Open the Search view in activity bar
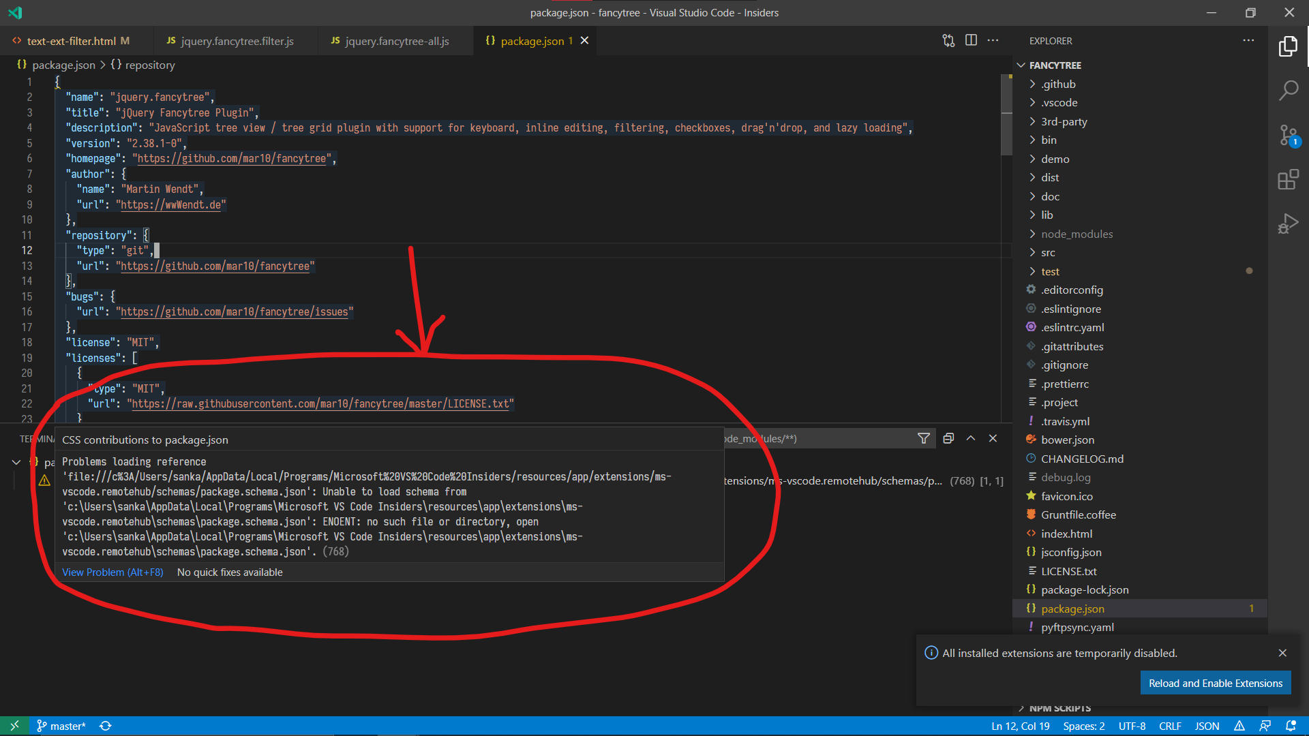This screenshot has height=736, width=1309. (1288, 90)
